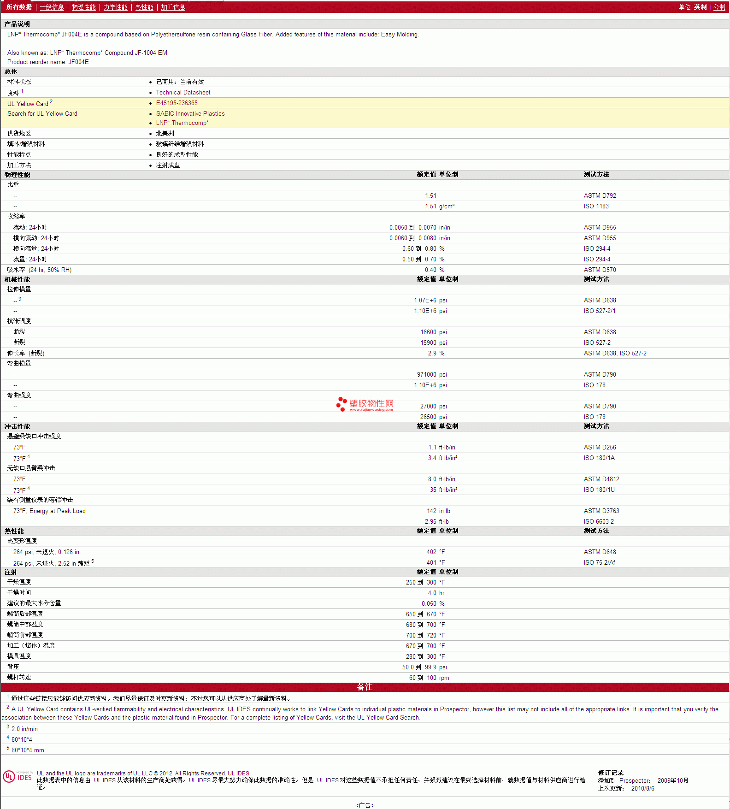This screenshot has width=730, height=809.
Task: Click the ISO 180/1U test method
Action: 599,490
